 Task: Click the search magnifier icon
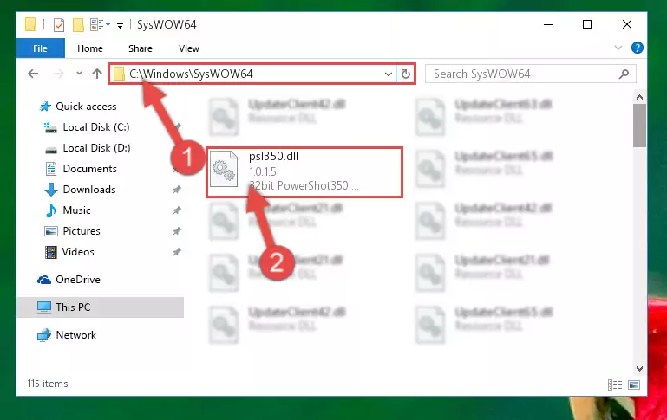(624, 74)
